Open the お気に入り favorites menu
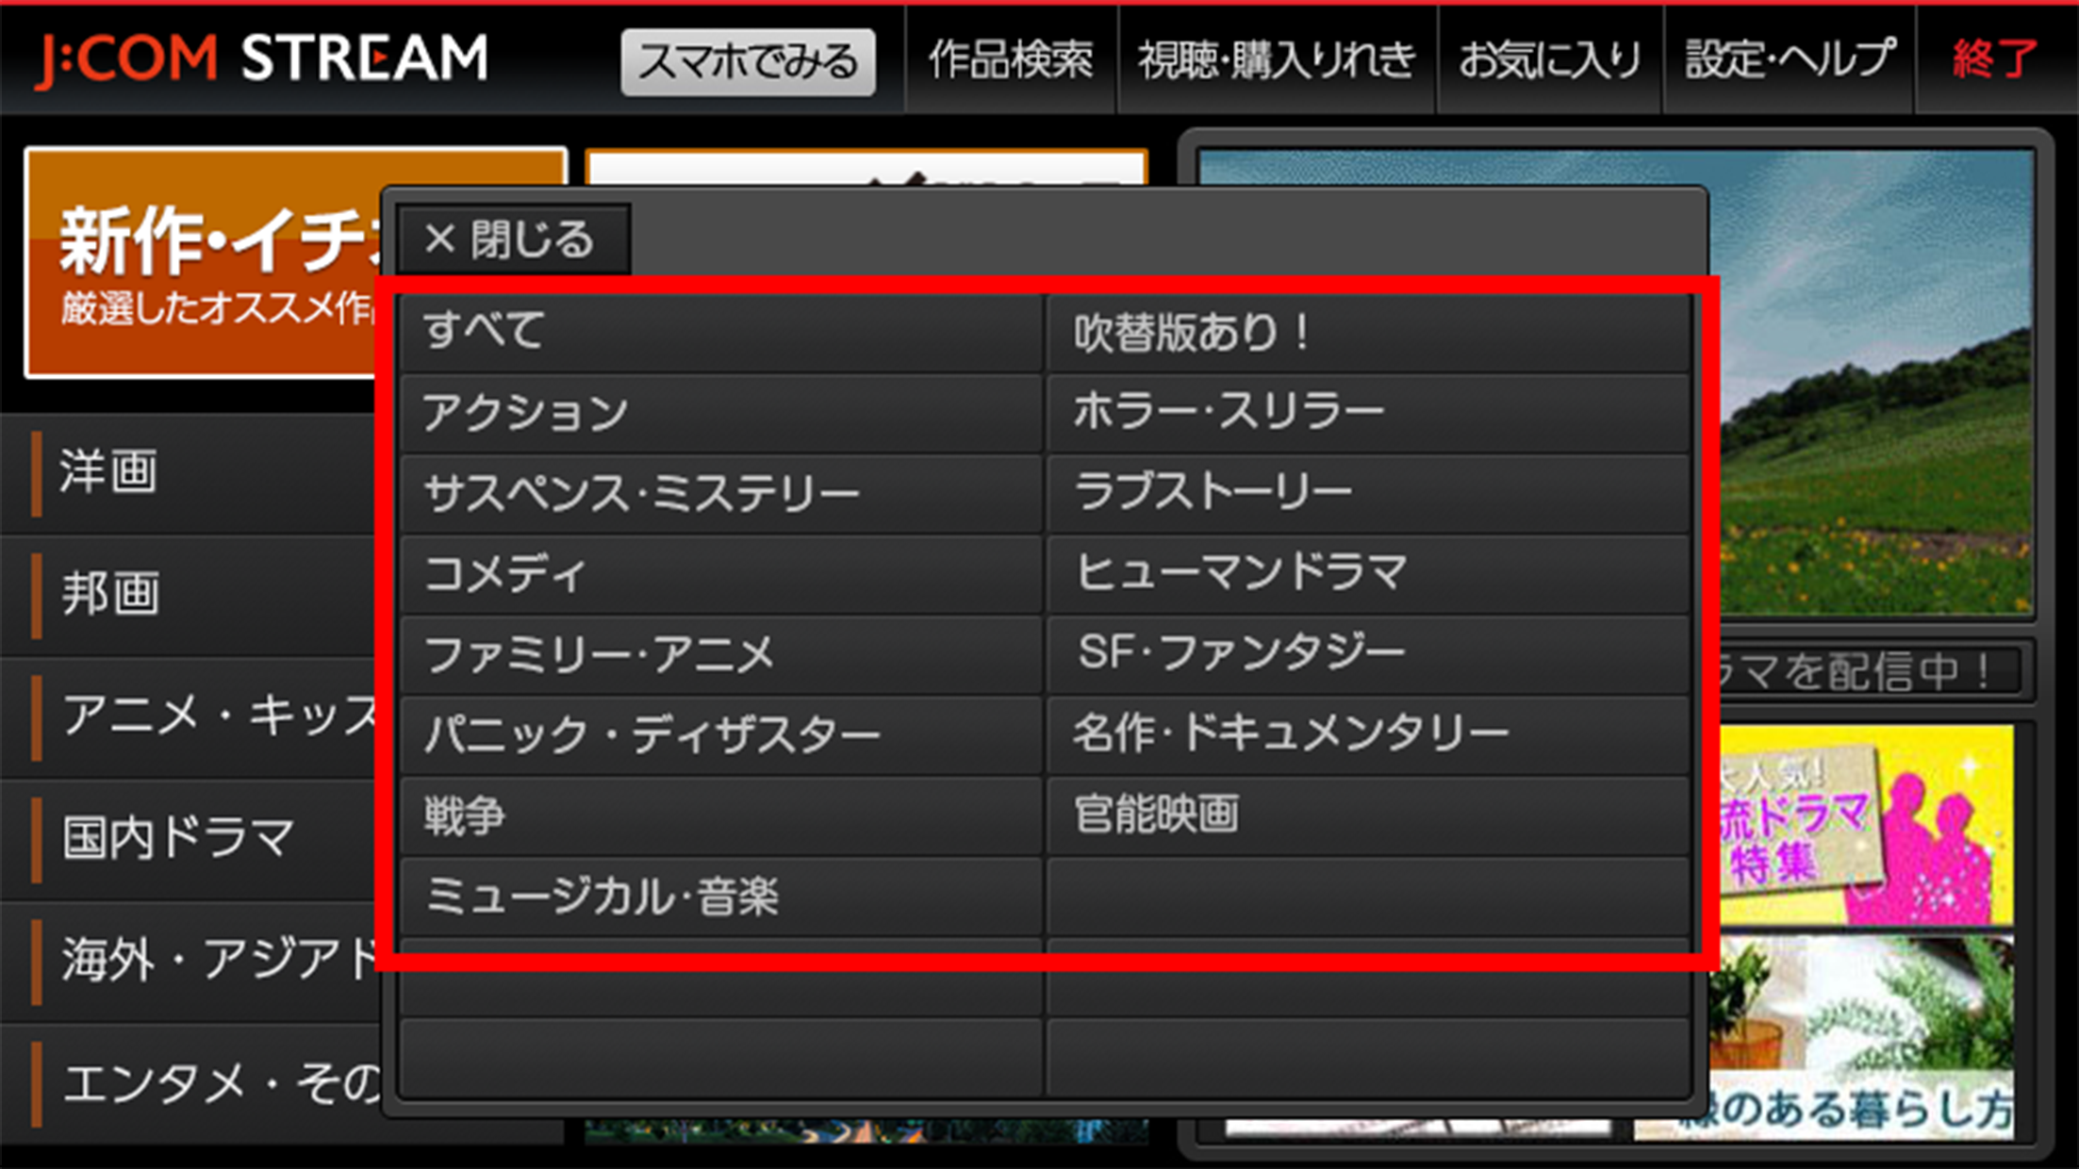 click(x=1549, y=59)
